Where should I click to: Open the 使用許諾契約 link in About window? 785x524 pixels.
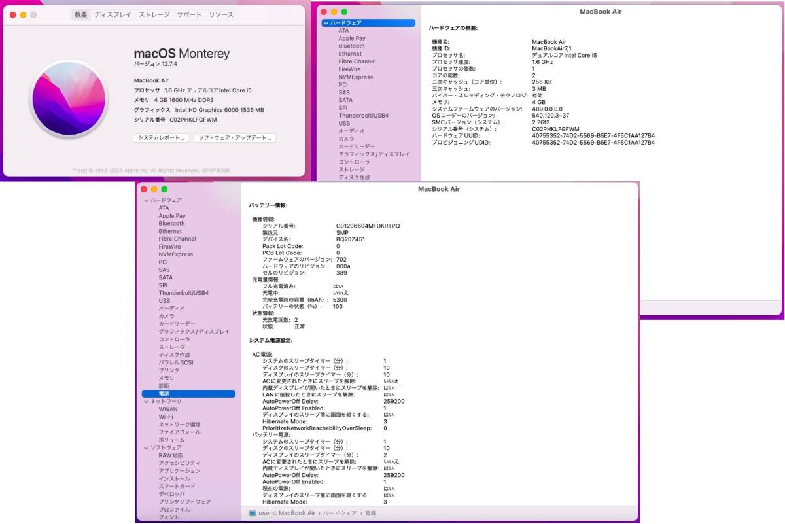tap(216, 170)
